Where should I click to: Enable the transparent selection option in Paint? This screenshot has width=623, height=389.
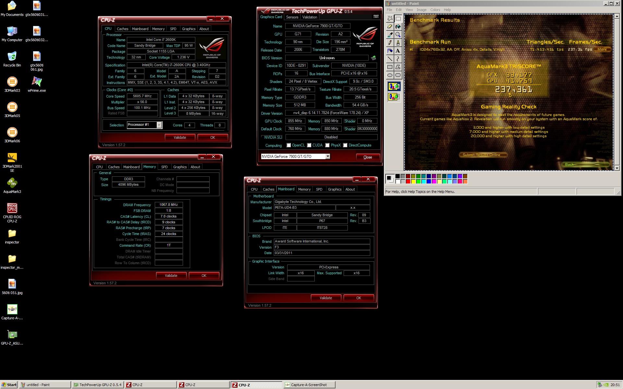click(x=394, y=97)
